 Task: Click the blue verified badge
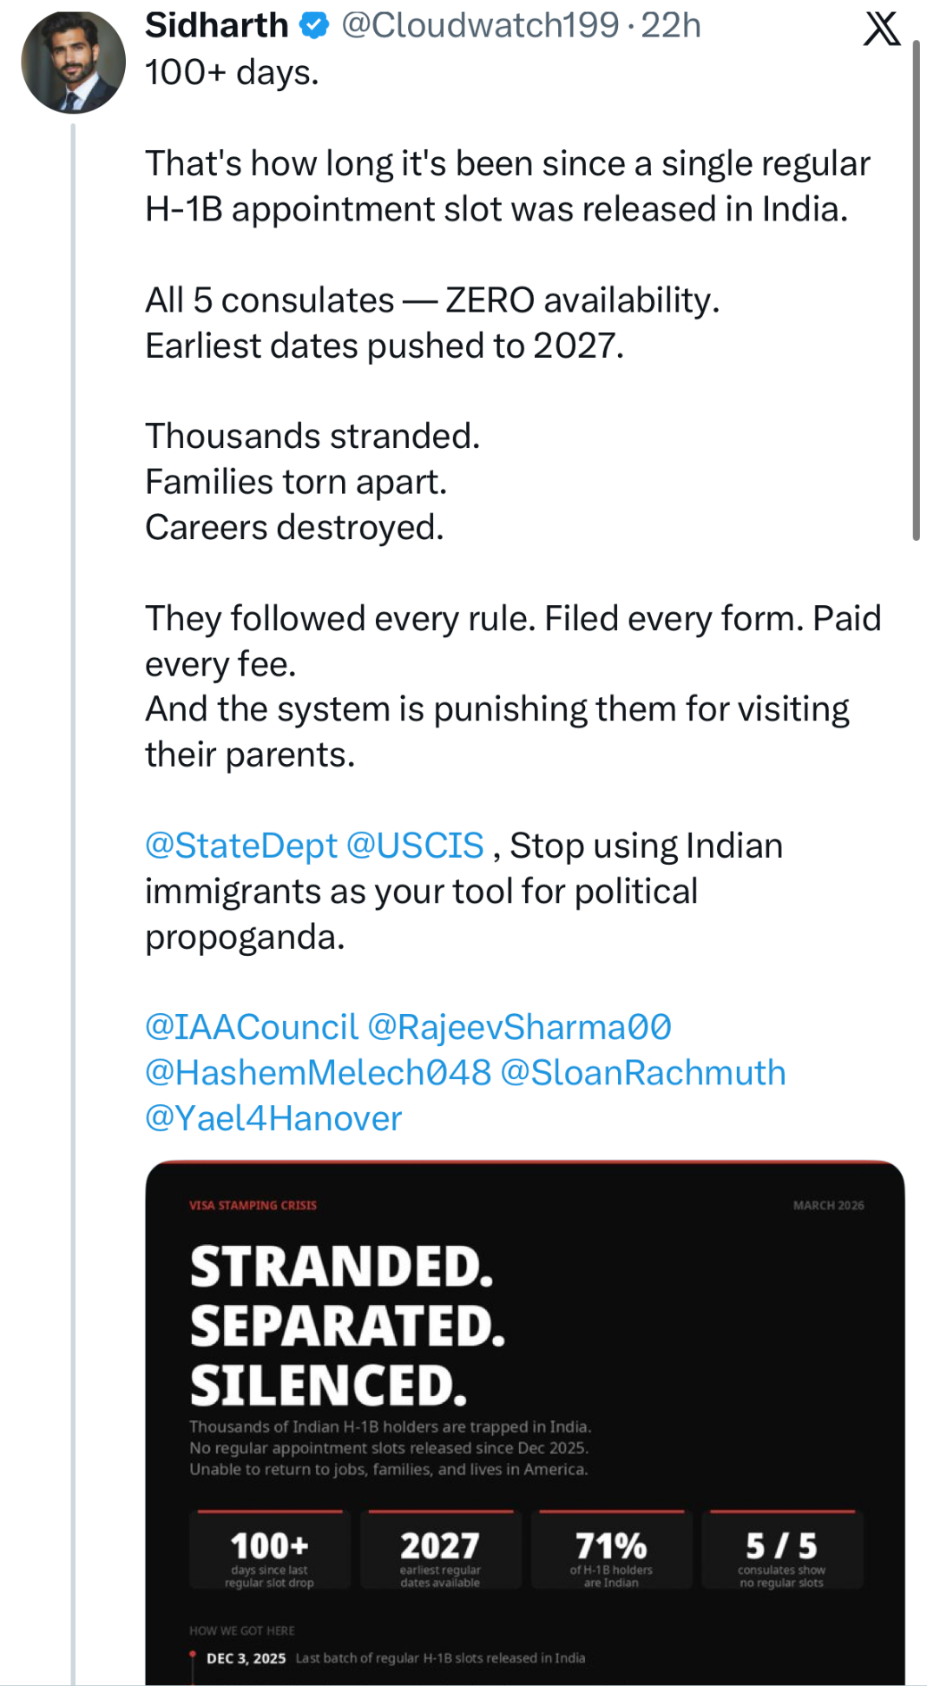click(x=314, y=26)
